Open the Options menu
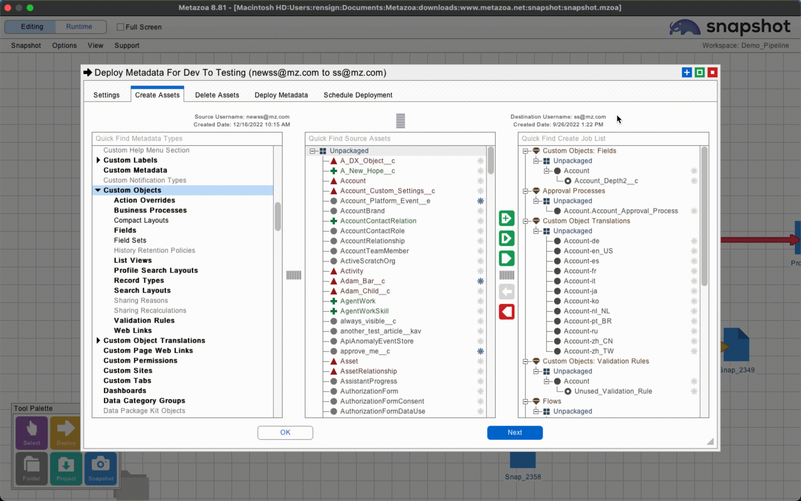 (x=64, y=45)
